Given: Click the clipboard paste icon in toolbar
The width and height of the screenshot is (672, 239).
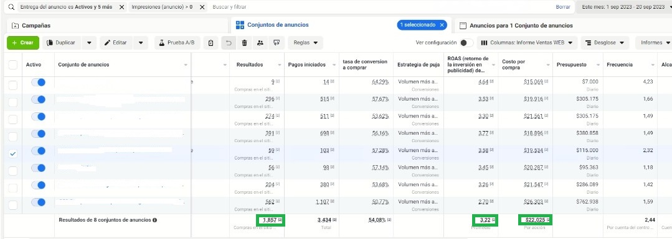Looking at the screenshot, I should click(211, 43).
